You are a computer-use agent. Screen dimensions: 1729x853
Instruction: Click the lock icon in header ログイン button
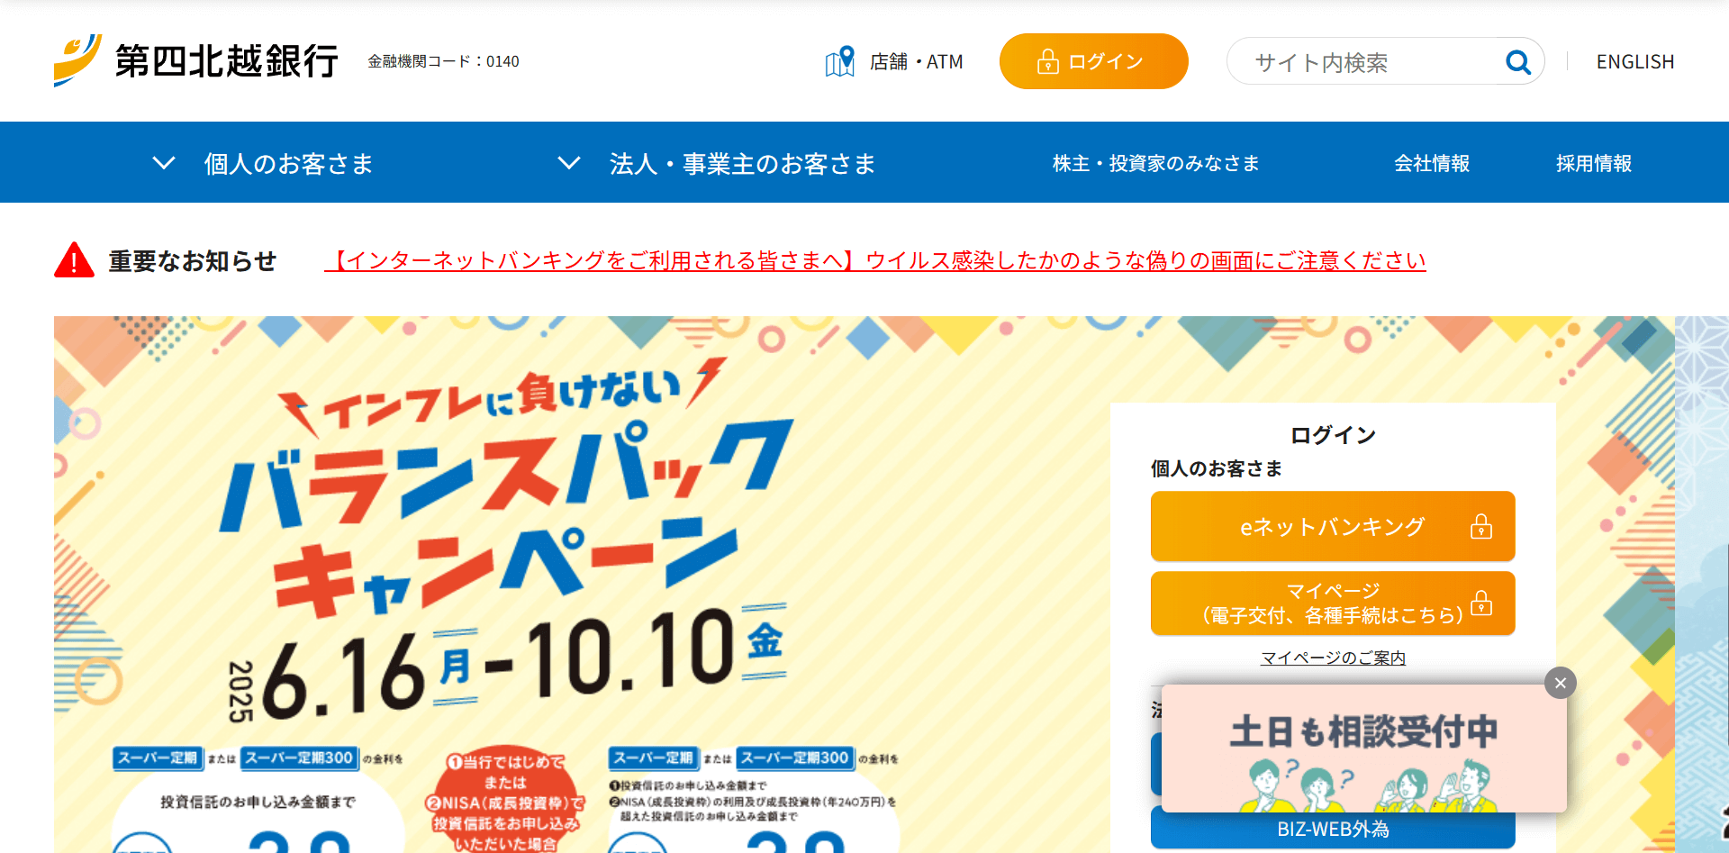pyautogui.click(x=1047, y=61)
